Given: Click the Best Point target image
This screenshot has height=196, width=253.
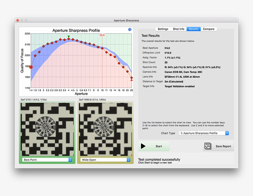Looking at the screenshot, I should (47, 129).
